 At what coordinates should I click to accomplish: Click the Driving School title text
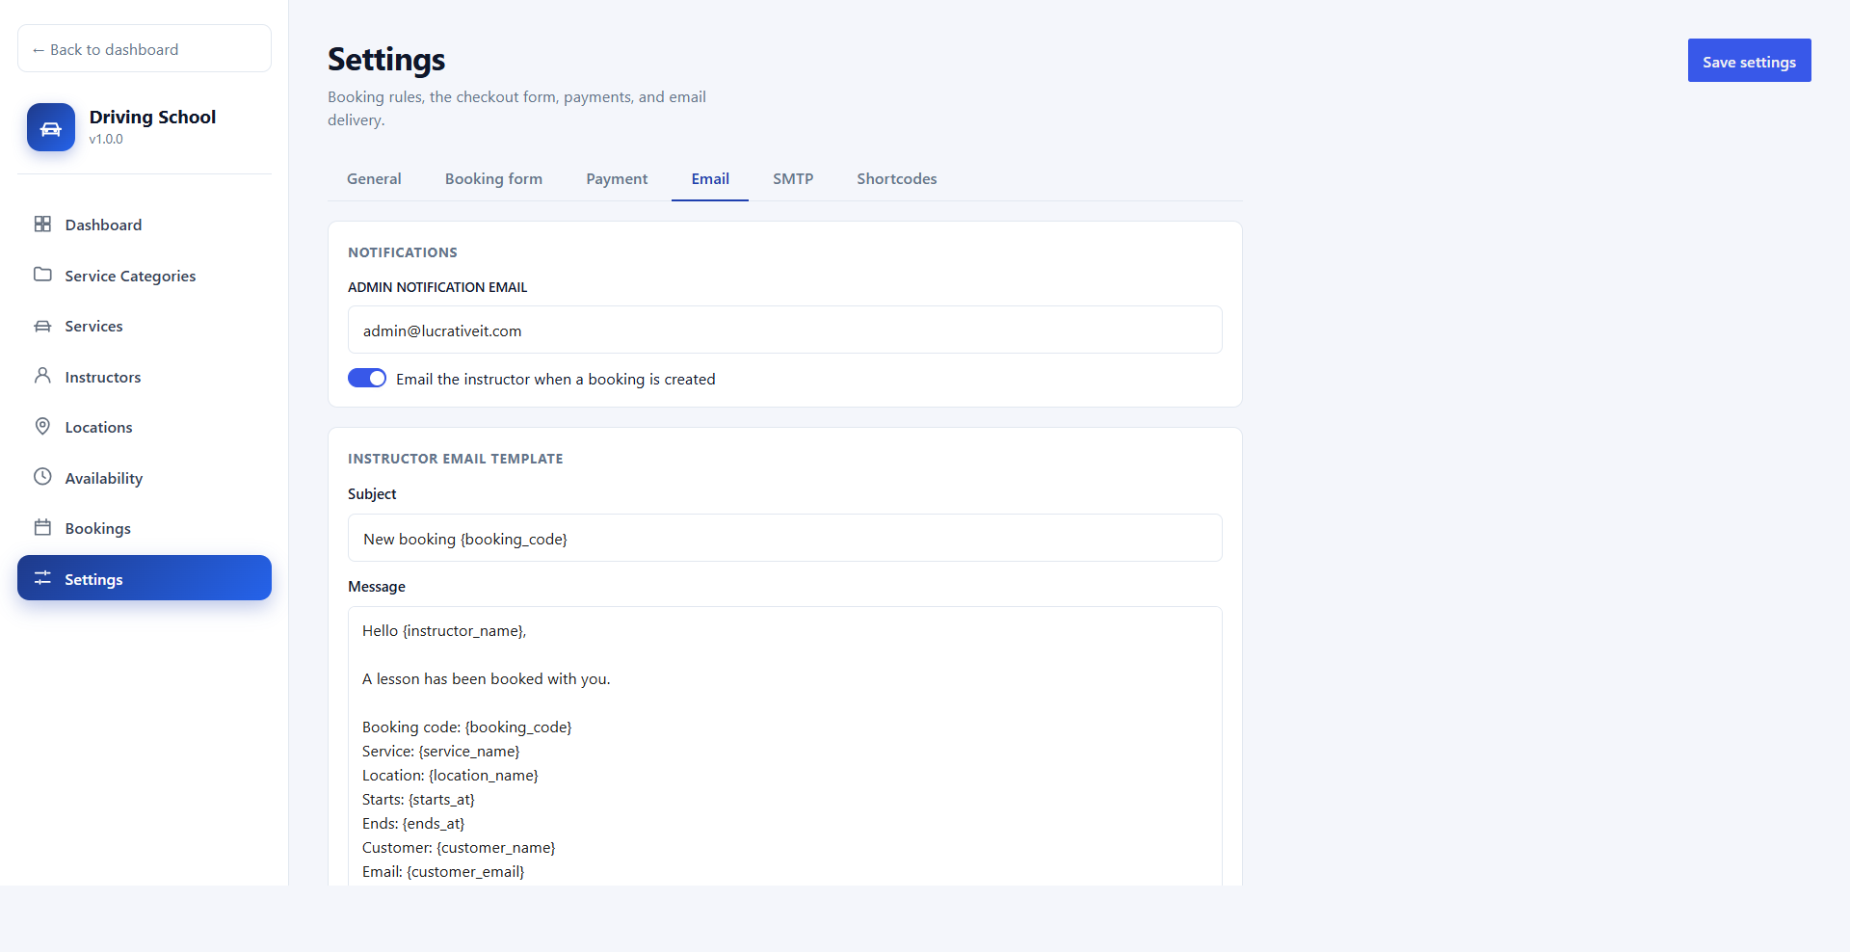pyautogui.click(x=152, y=117)
